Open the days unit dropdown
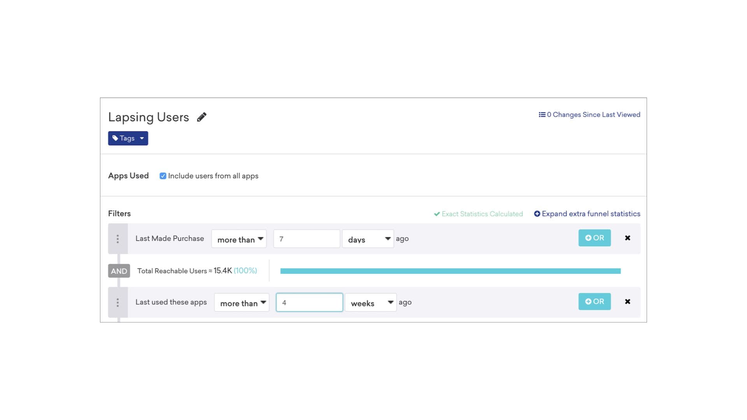Viewport: 747px width, 420px height. click(368, 239)
